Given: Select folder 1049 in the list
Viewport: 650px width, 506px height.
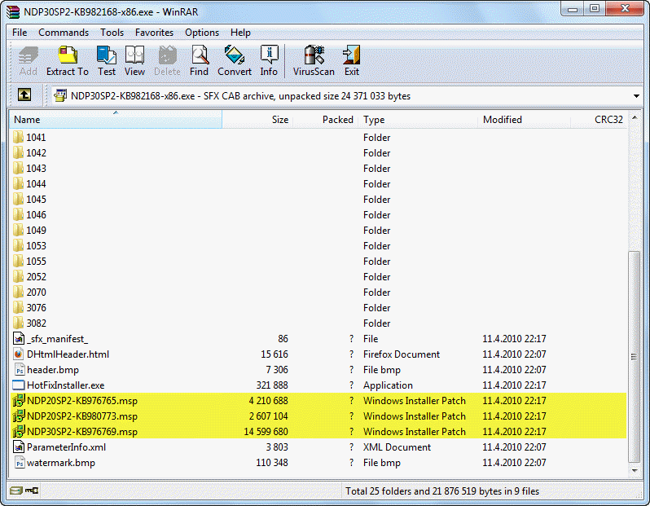Looking at the screenshot, I should (x=36, y=231).
